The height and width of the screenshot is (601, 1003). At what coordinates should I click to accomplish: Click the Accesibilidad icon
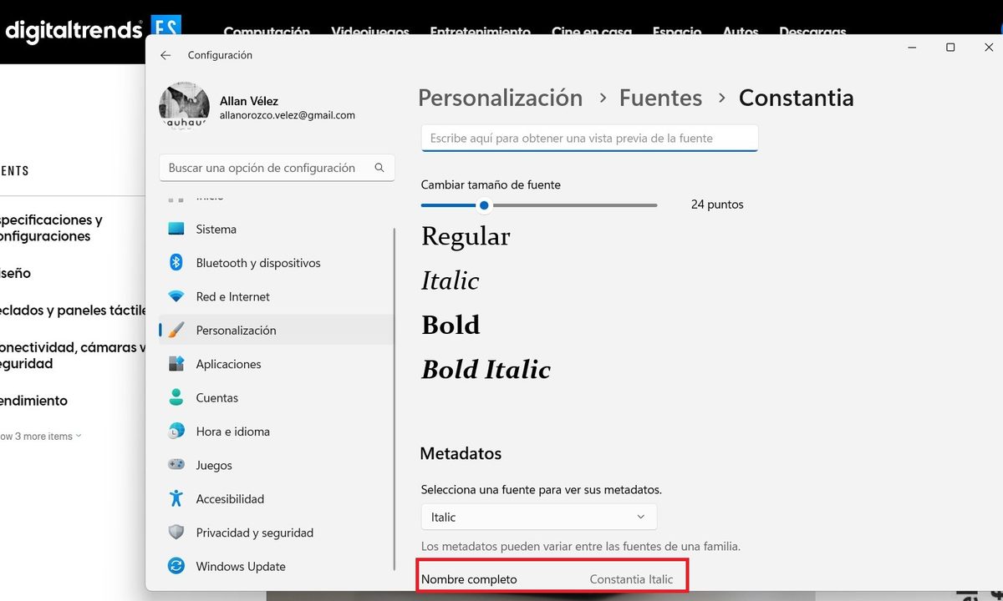coord(176,498)
